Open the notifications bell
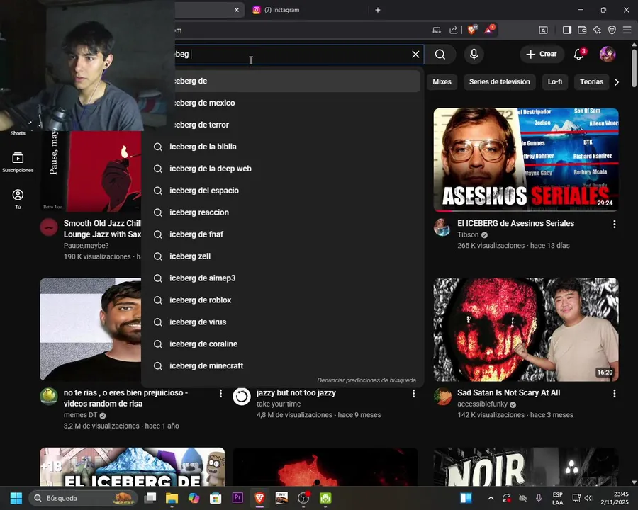This screenshot has width=638, height=510. tap(579, 54)
